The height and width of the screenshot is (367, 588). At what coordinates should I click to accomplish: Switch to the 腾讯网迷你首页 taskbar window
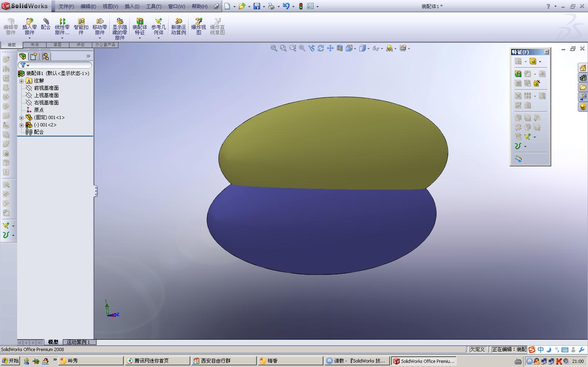[157, 361]
